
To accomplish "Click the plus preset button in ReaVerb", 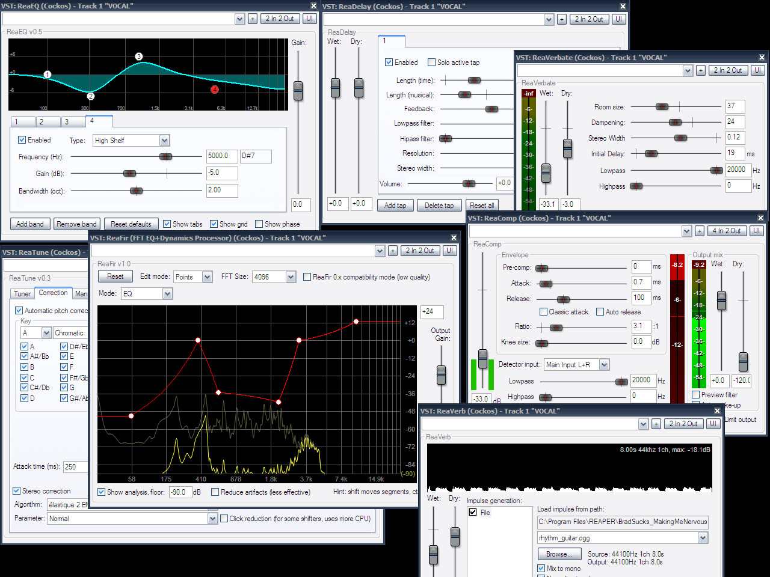I will [656, 424].
